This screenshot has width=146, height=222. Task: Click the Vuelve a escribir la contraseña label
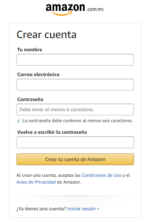pyautogui.click(x=52, y=132)
